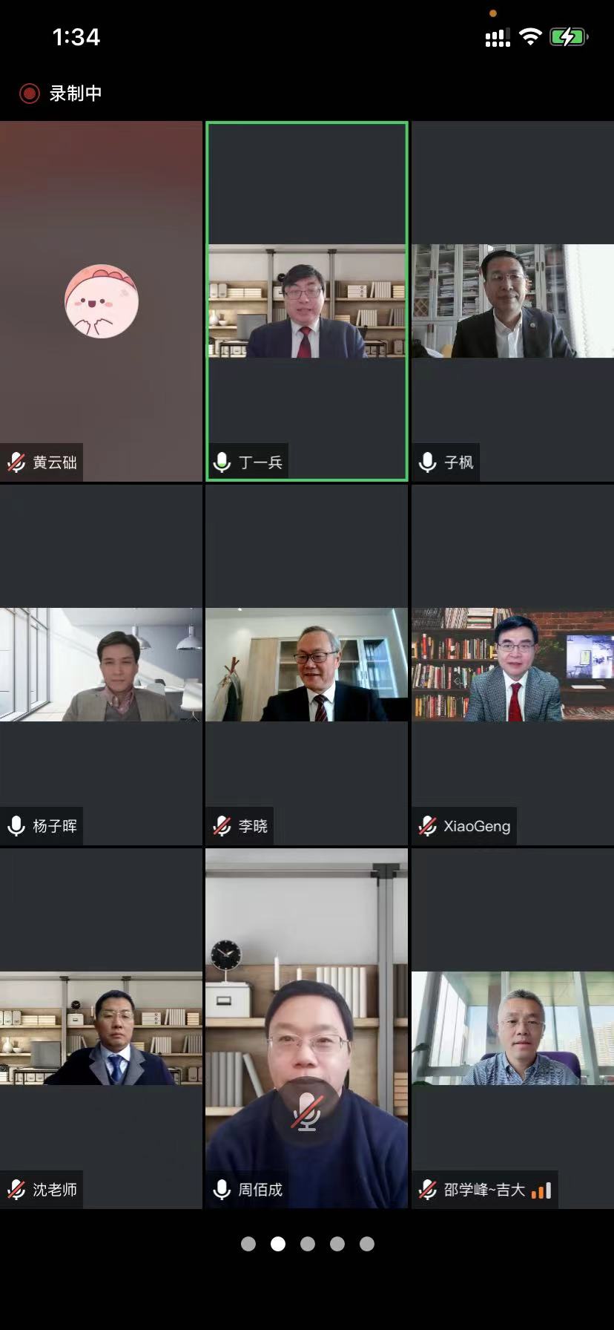Tap the name label 子枫
Viewport: 614px width, 1330px height.
click(458, 462)
